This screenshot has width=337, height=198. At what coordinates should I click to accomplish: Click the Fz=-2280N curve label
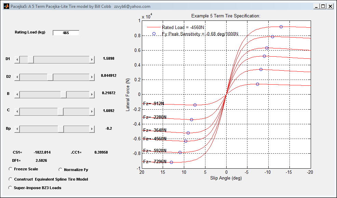pyautogui.click(x=155, y=117)
